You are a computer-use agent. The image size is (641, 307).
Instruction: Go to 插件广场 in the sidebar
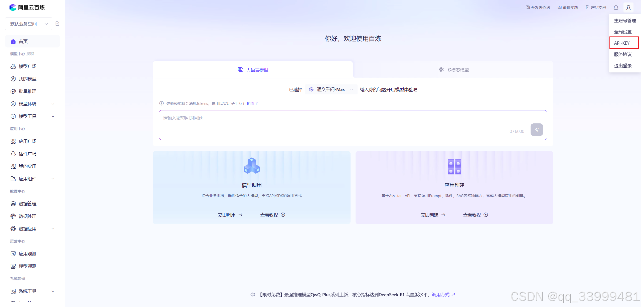coord(28,154)
